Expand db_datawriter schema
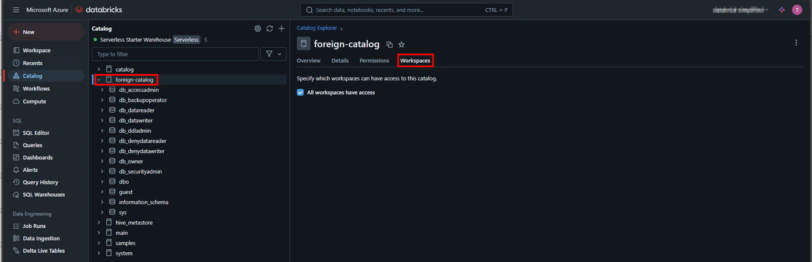 pos(102,121)
